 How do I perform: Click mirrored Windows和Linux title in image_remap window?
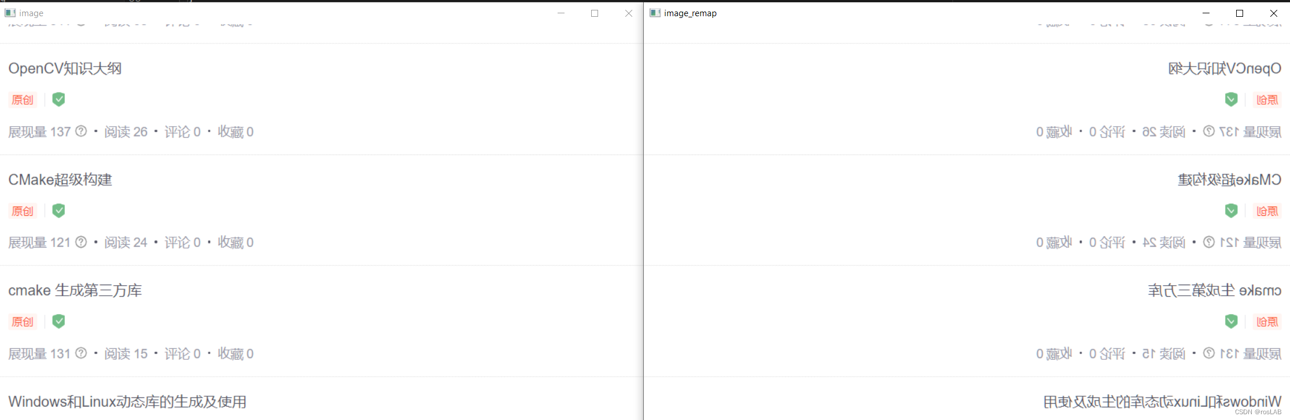(1162, 401)
